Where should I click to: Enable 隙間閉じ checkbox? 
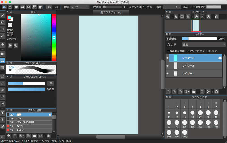coord(194,7)
